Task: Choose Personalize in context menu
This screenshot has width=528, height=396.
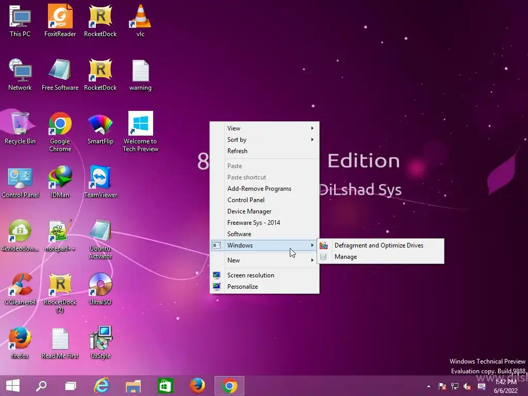Action: [x=265, y=287]
